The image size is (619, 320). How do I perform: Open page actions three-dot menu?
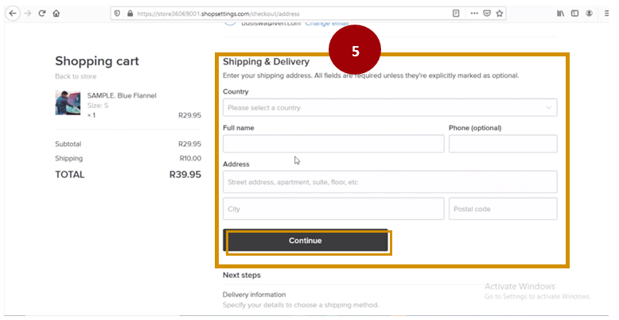(x=474, y=13)
